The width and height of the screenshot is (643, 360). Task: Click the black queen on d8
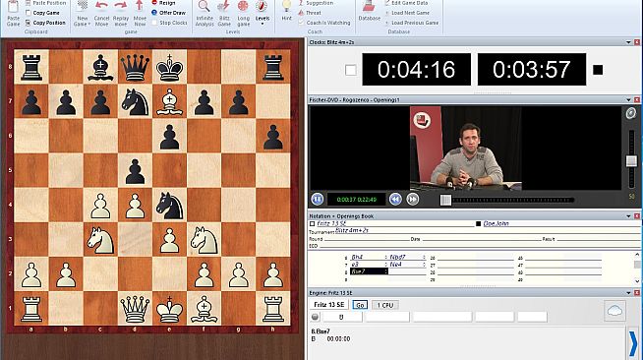(x=135, y=67)
